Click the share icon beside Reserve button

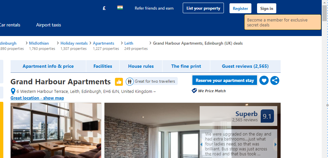275,80
